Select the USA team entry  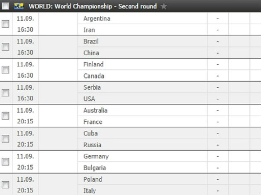coord(89,99)
